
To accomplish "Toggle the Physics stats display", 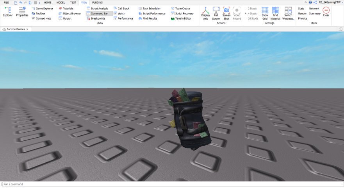I will coord(302,18).
